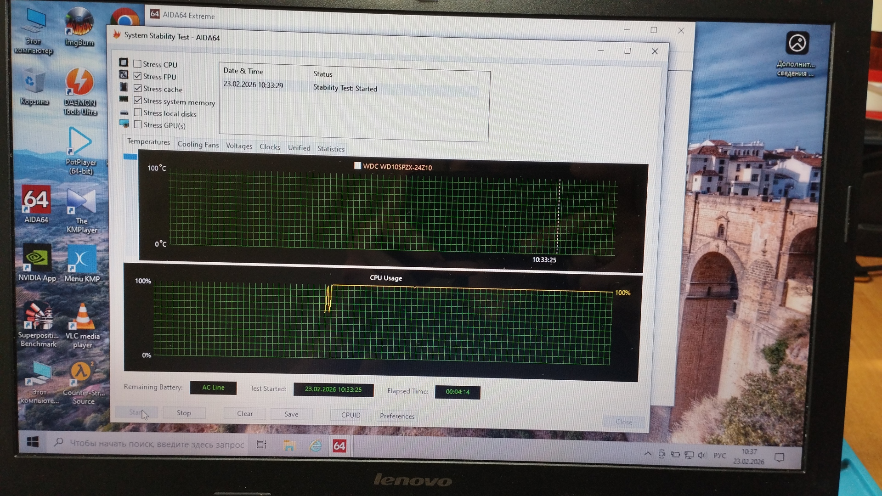Image resolution: width=882 pixels, height=496 pixels.
Task: Enable the Stress CPU checkbox
Action: pyautogui.click(x=137, y=64)
